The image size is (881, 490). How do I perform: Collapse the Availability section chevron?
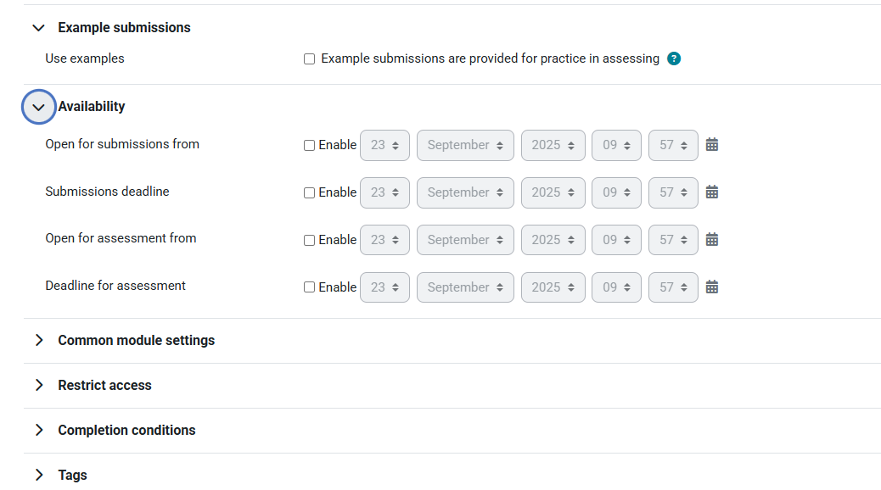[x=38, y=107]
